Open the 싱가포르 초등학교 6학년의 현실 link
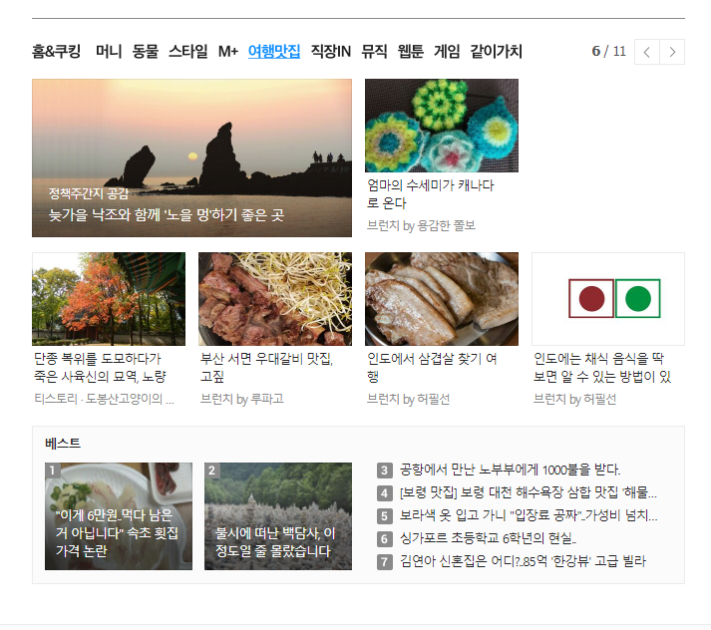 coord(488,538)
